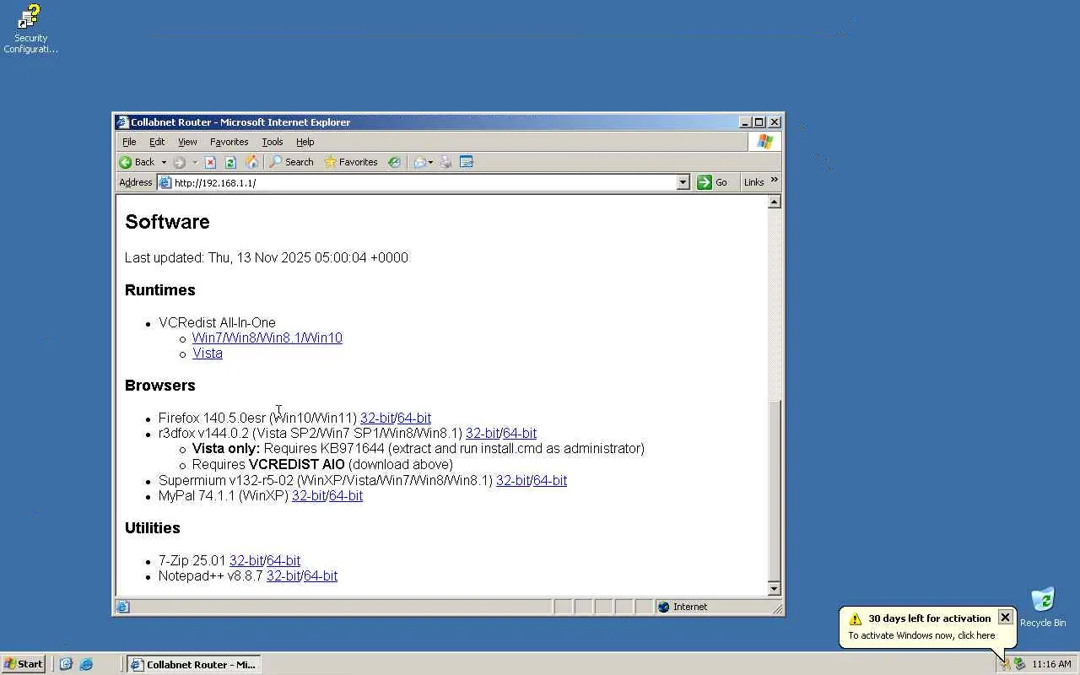The width and height of the screenshot is (1080, 675).
Task: Select the Recycle Bin desktop icon
Action: coord(1043,607)
